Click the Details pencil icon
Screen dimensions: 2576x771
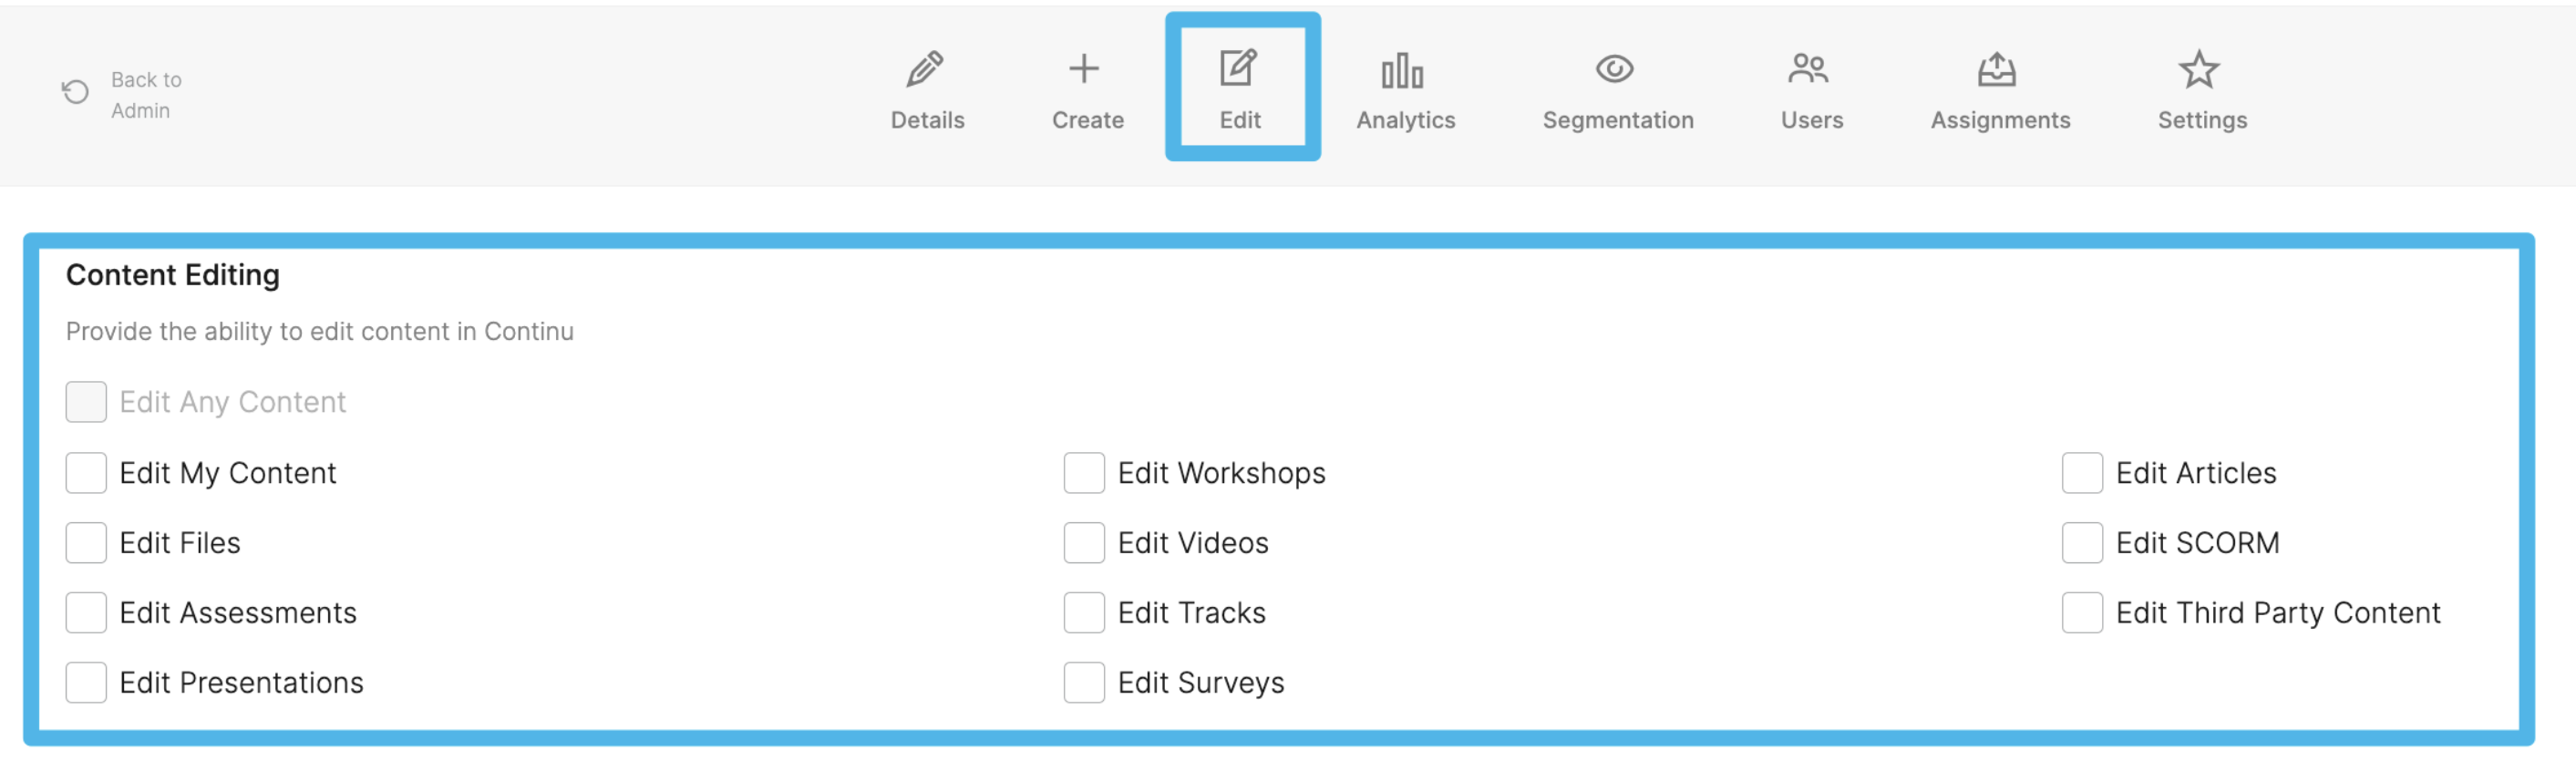tap(925, 69)
